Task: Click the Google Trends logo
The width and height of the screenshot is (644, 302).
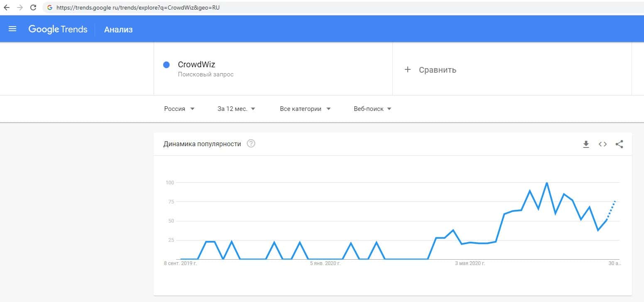Action: (58, 29)
